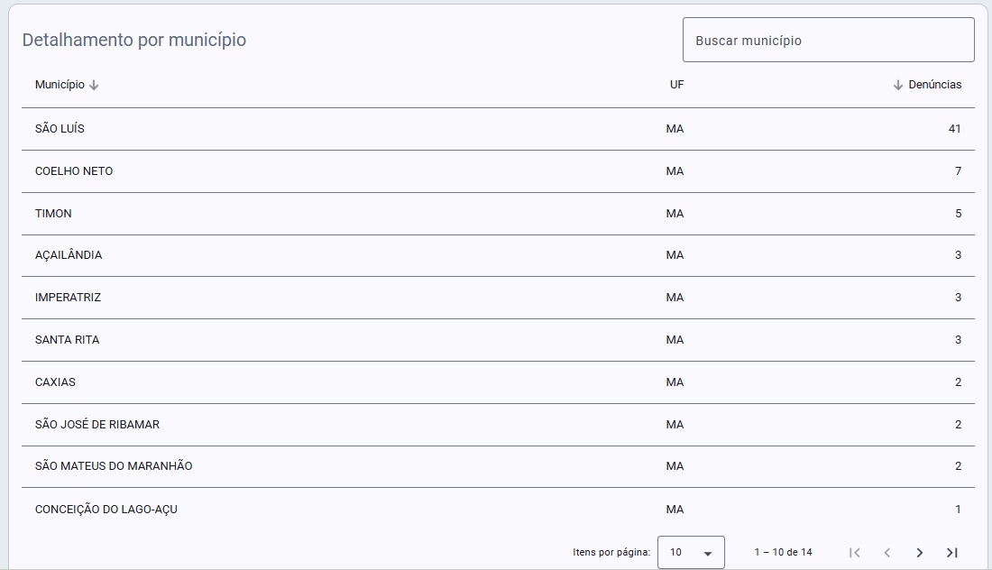Jump to the last page of results

[x=952, y=552]
